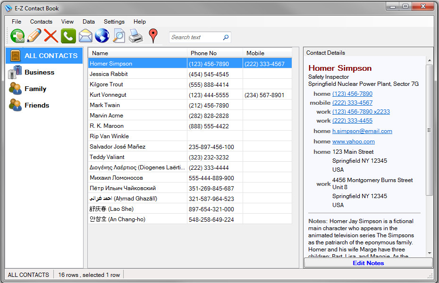Click the globe Open Website icon
Image resolution: width=439 pixels, height=283 pixels.
click(x=102, y=36)
